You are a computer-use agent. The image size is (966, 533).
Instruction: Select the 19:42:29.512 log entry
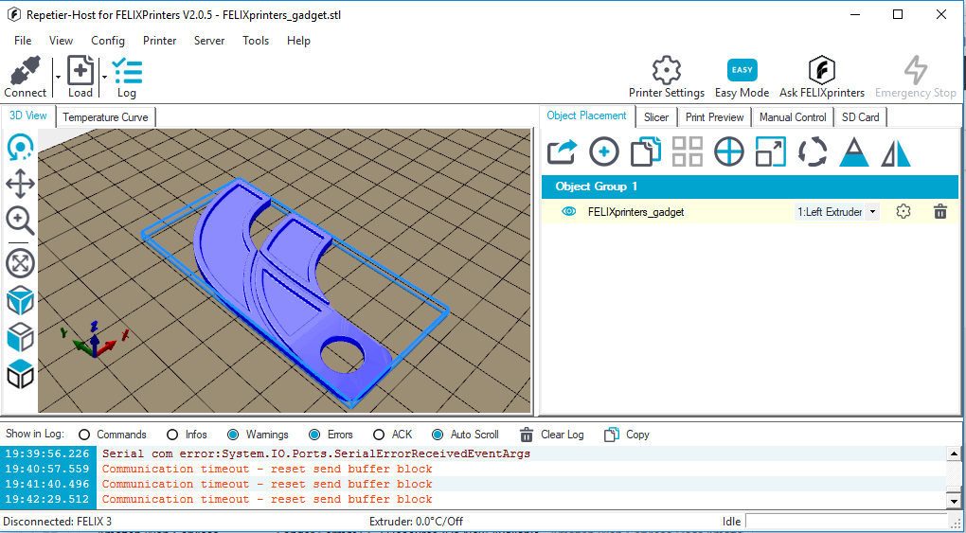[474, 499]
